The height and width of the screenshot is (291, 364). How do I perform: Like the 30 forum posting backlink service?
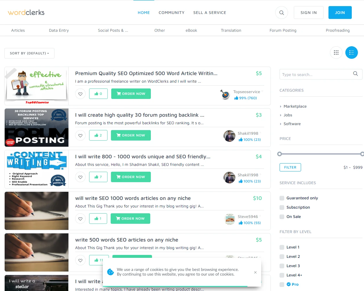pos(98,135)
